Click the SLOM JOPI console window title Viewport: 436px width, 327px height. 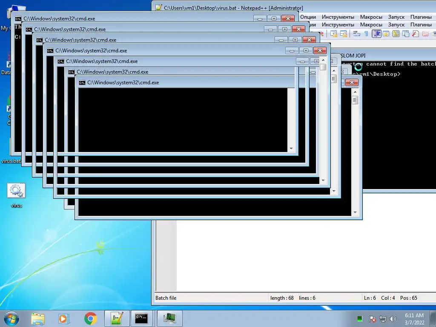pyautogui.click(x=353, y=56)
